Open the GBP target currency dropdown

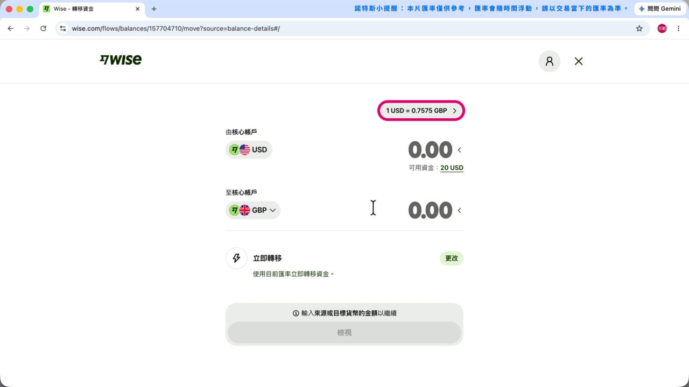coord(253,210)
